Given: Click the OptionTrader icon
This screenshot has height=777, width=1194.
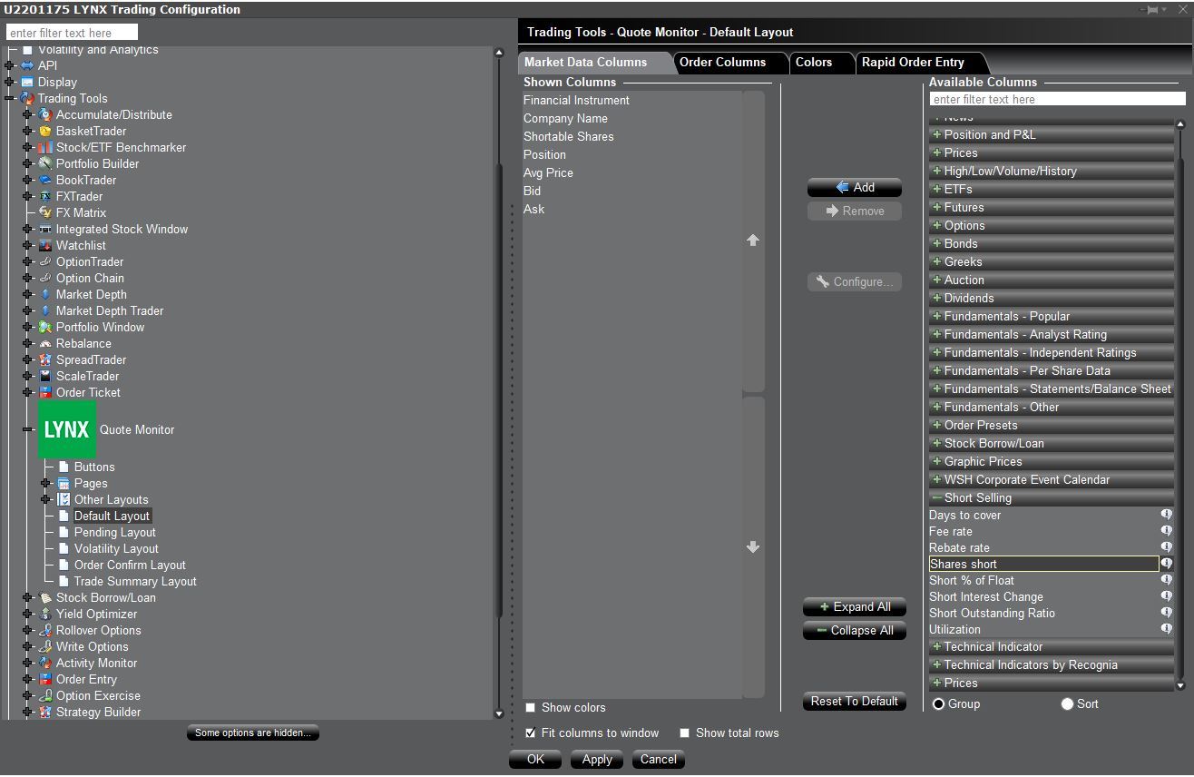Looking at the screenshot, I should point(45,262).
